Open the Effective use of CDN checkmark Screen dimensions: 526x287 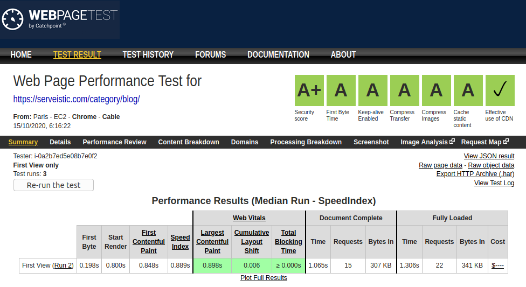click(500, 90)
